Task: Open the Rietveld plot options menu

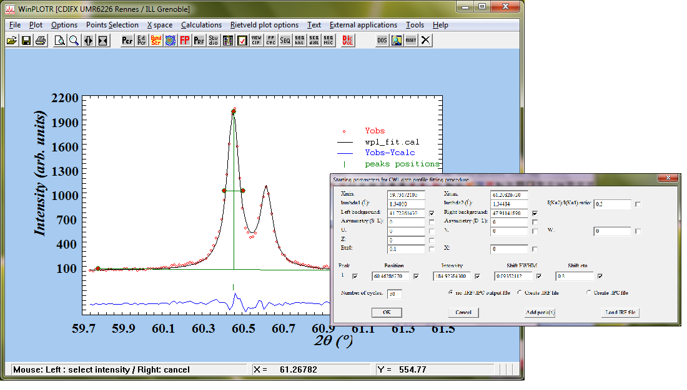Action: [x=265, y=25]
